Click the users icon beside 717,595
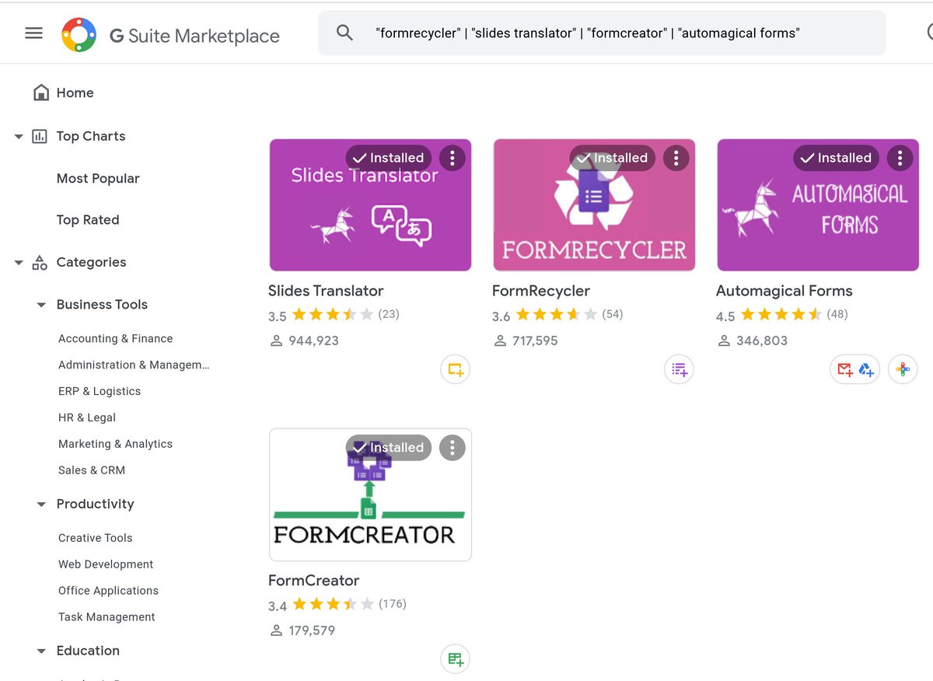The image size is (933, 681). pos(500,340)
